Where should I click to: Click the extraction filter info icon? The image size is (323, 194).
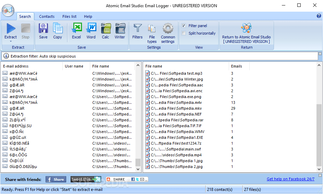tap(6, 56)
